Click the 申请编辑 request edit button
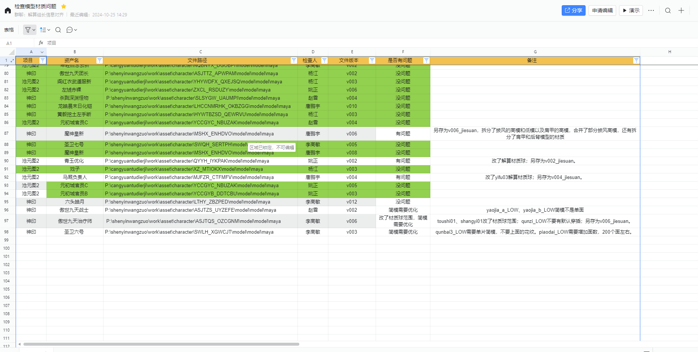 point(602,10)
